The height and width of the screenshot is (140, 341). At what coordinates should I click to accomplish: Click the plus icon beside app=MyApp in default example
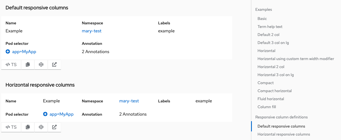(x=8, y=51)
